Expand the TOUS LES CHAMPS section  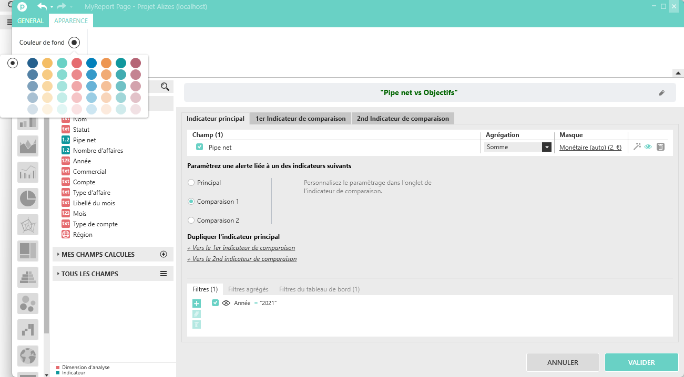89,274
